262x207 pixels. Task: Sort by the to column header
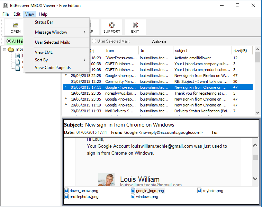coord(156,51)
